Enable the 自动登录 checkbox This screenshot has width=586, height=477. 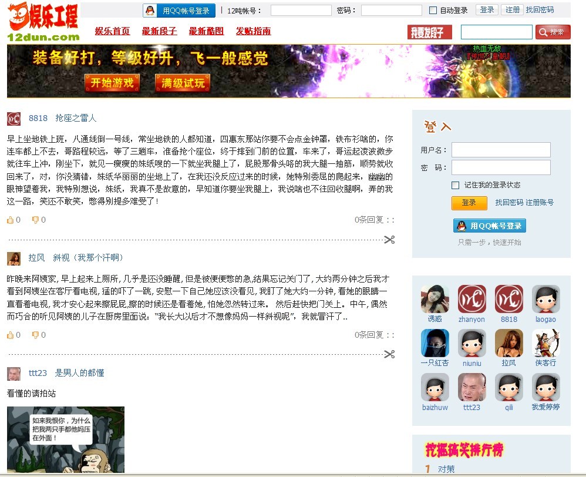coord(433,11)
